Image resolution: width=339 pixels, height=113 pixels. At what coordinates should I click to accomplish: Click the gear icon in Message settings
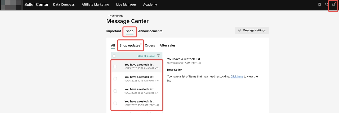(239, 30)
